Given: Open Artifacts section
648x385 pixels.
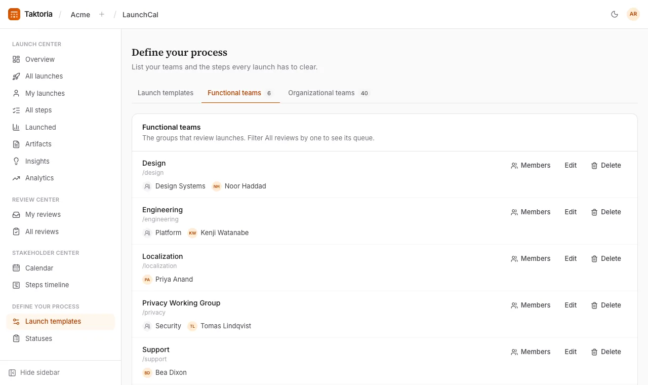Looking at the screenshot, I should (x=61, y=144).
